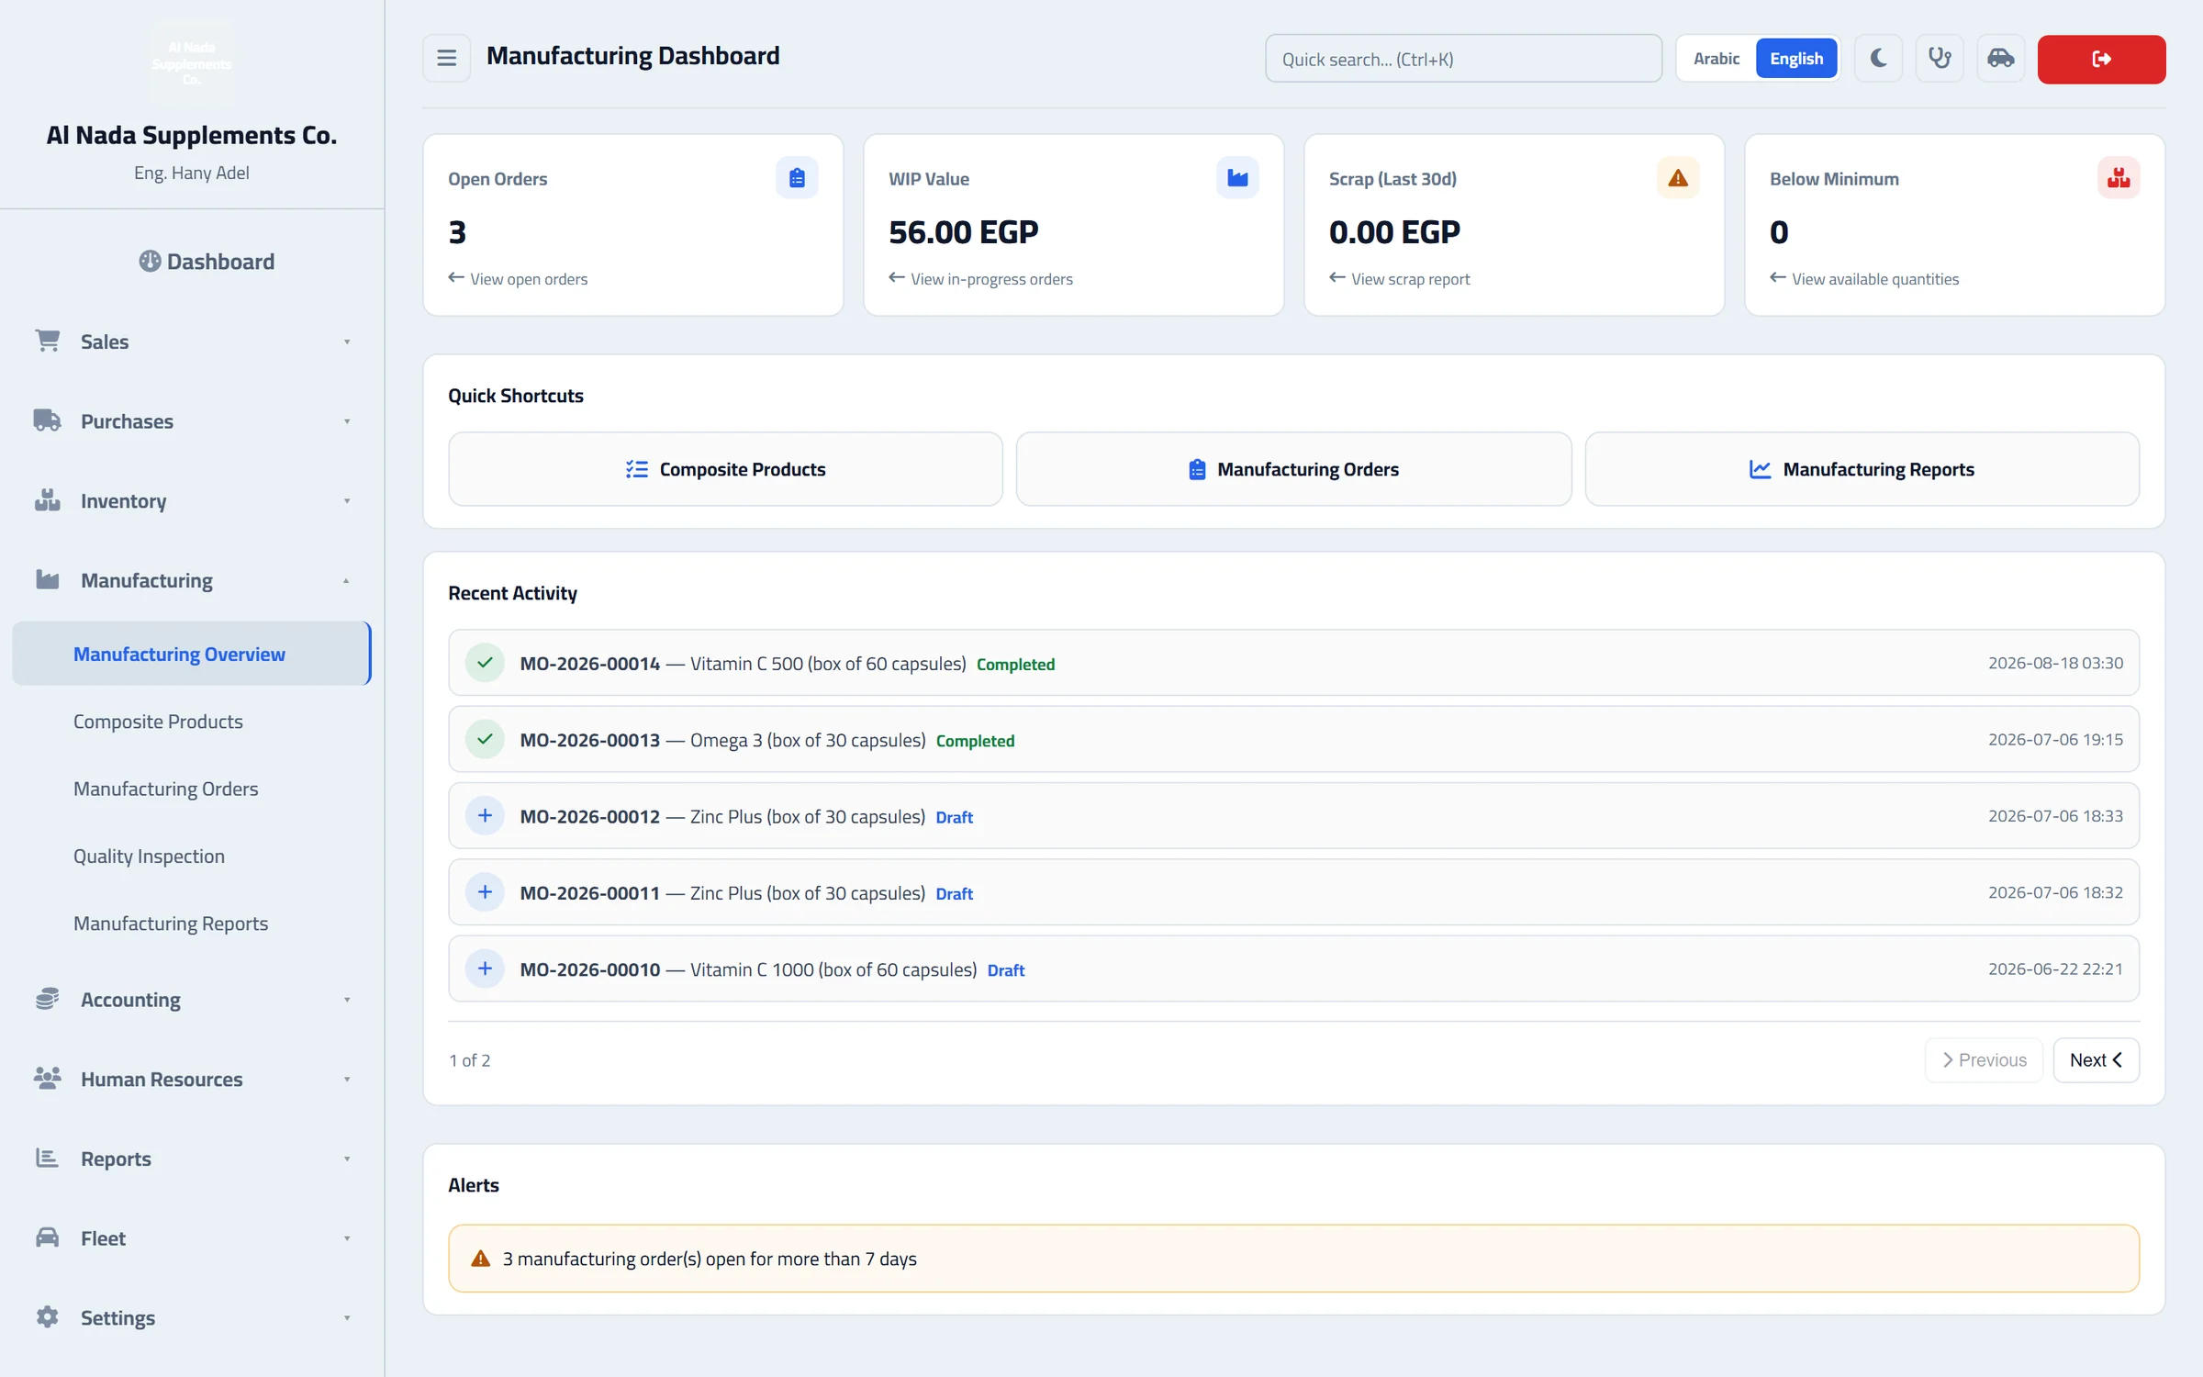Expand the Inventory menu
Viewport: 2203px width, 1377px height.
pos(192,501)
